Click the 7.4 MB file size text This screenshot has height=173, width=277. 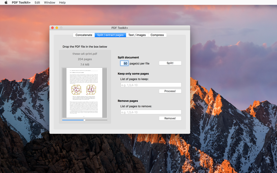[85, 65]
